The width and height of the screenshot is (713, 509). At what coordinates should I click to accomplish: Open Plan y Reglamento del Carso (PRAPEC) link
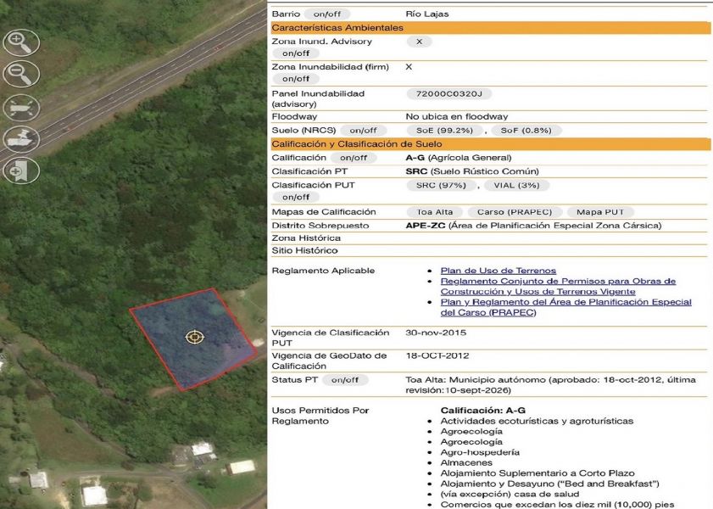[565, 307]
